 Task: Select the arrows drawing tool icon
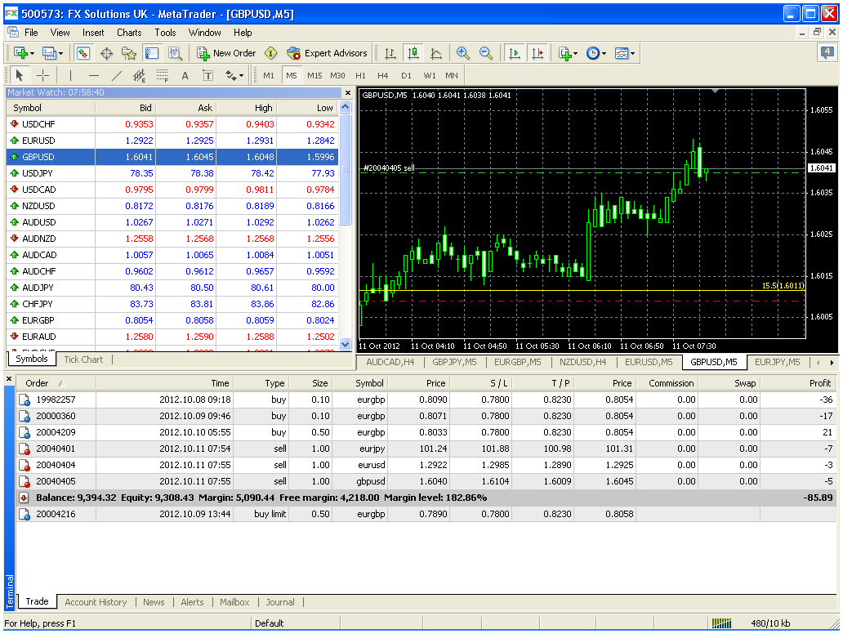[x=230, y=75]
